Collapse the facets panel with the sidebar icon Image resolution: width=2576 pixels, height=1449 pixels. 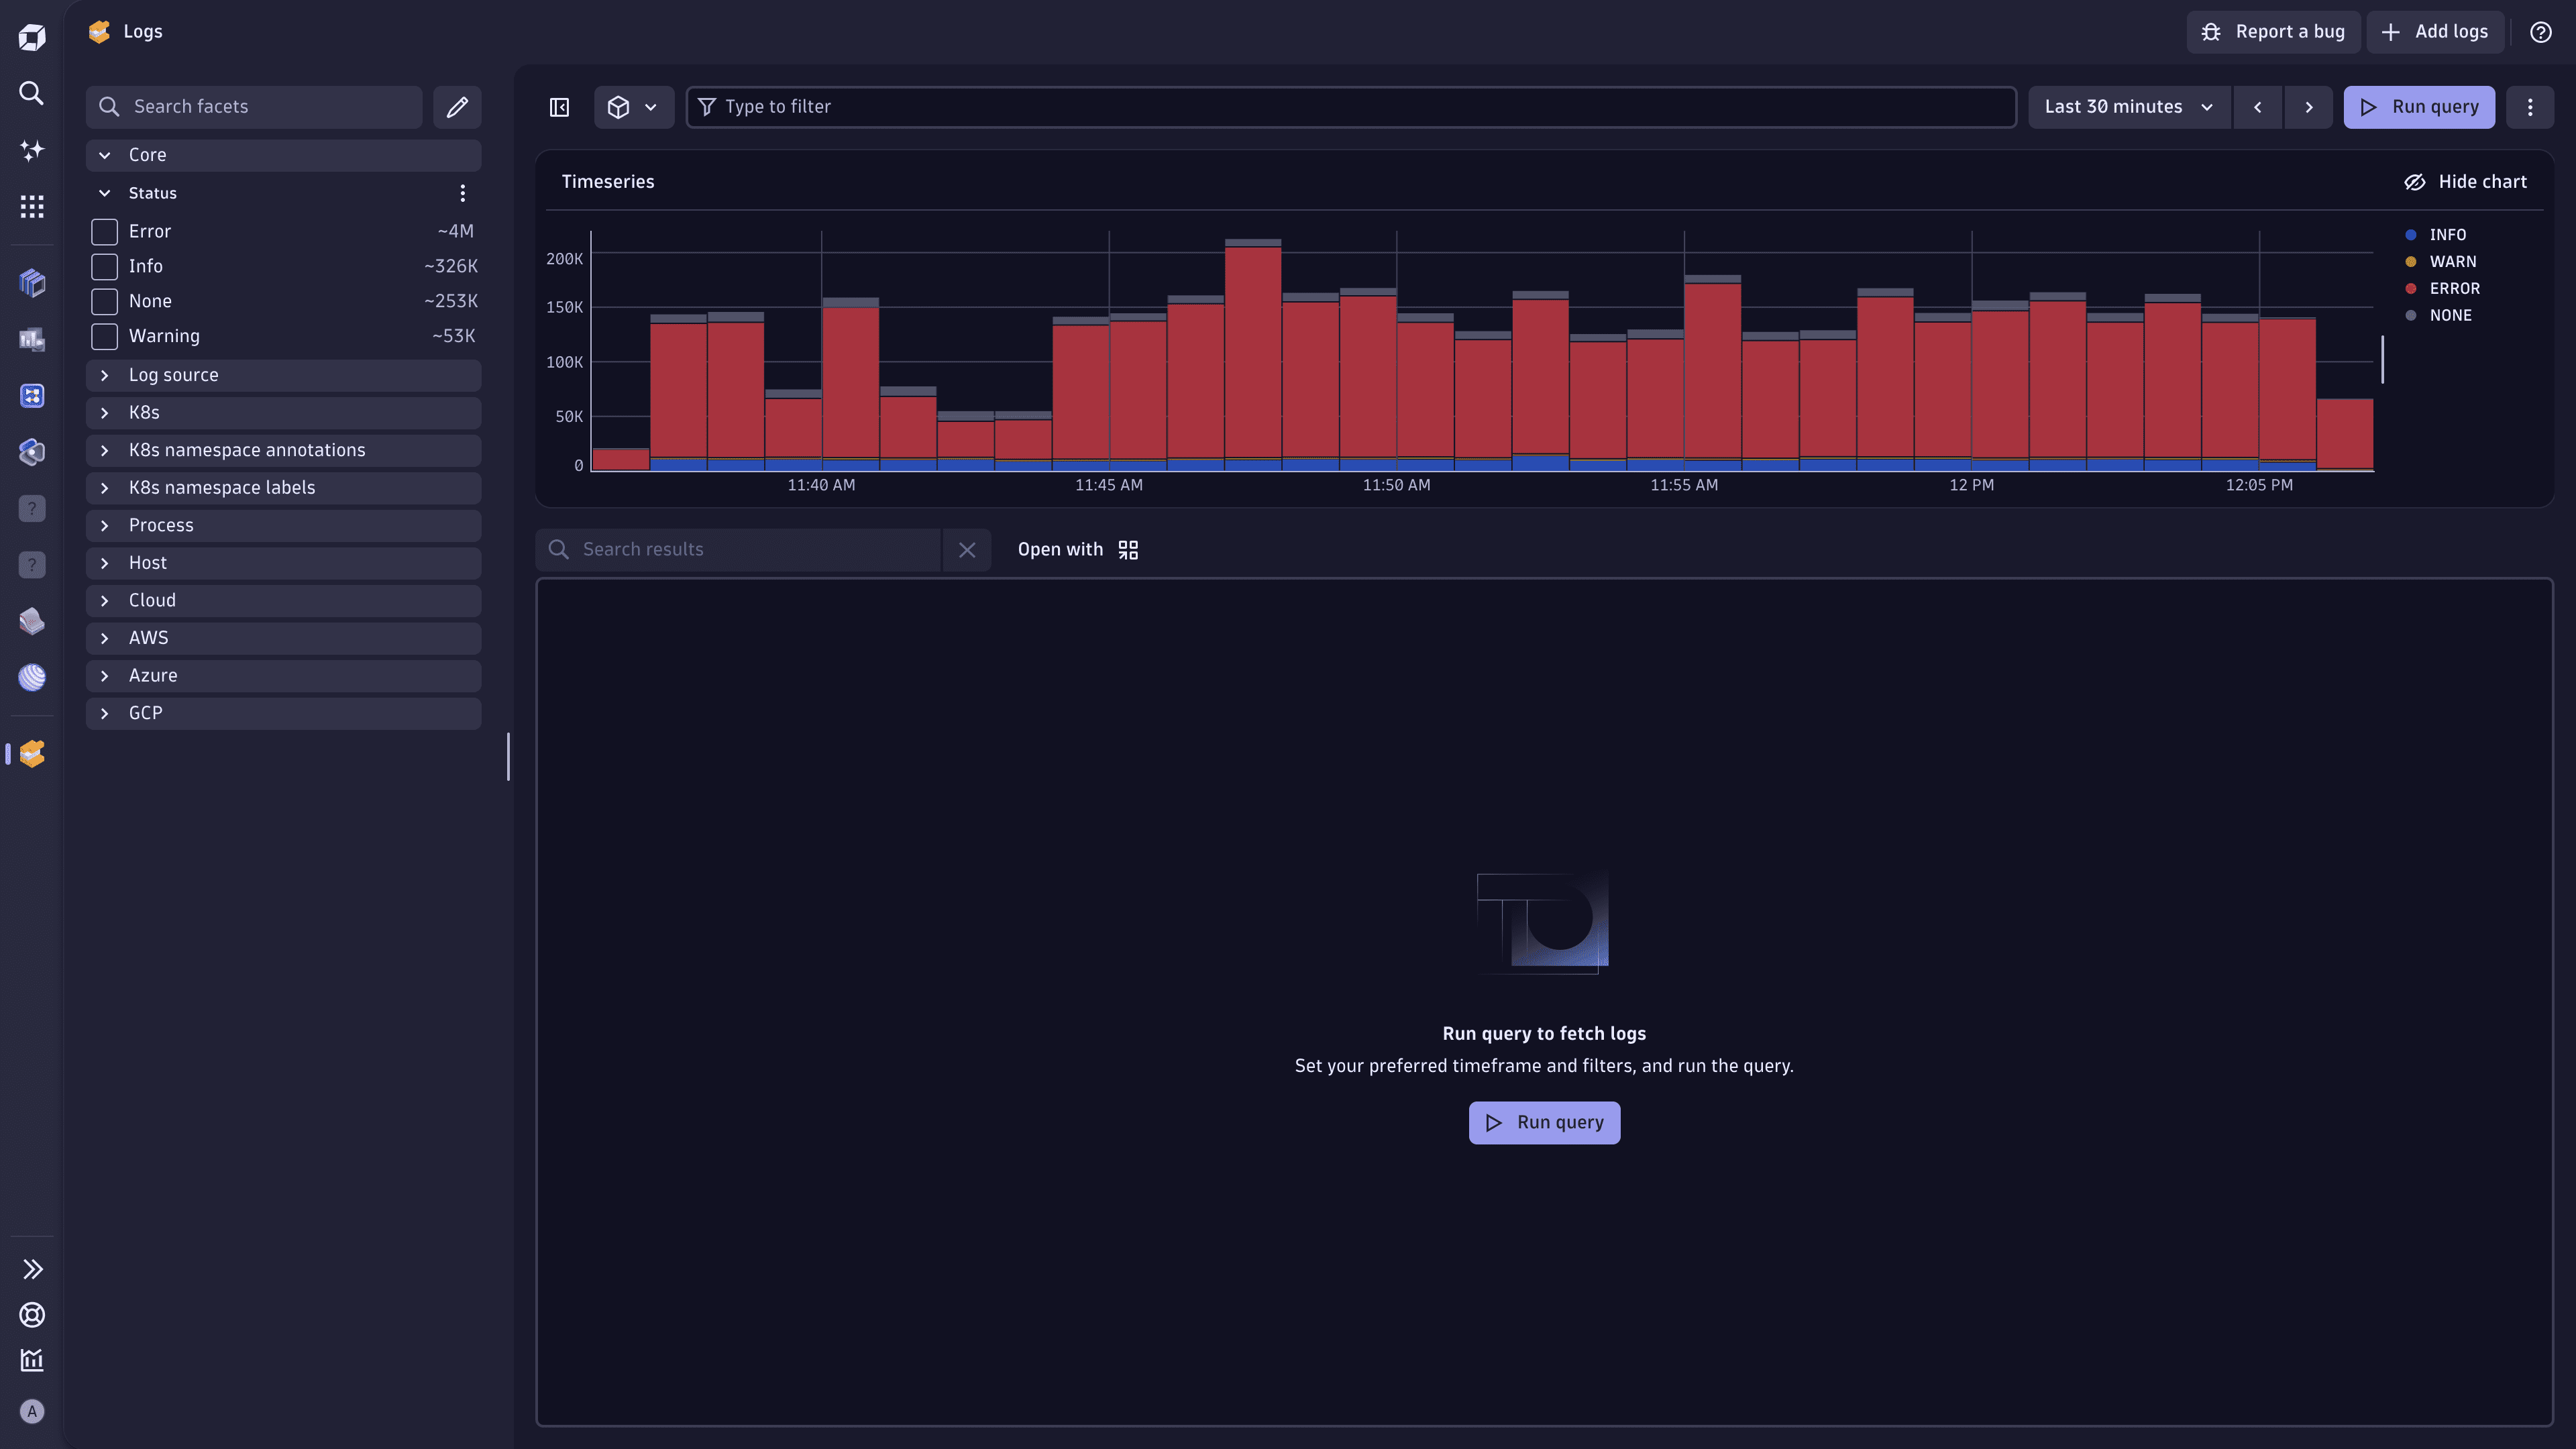coord(558,107)
